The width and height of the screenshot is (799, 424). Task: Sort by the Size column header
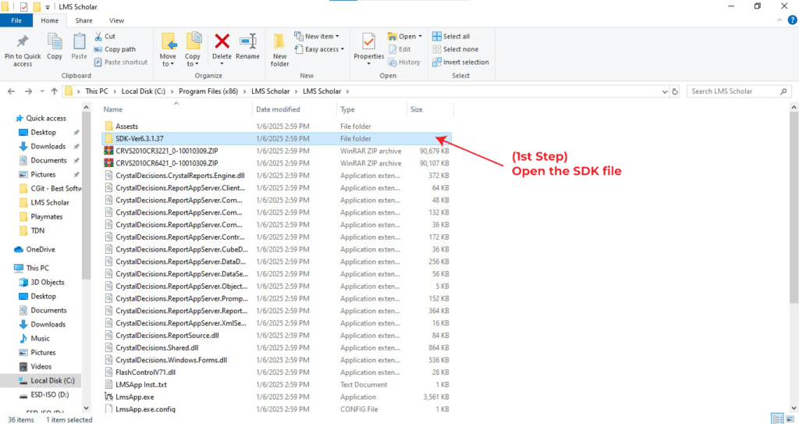[x=430, y=109]
